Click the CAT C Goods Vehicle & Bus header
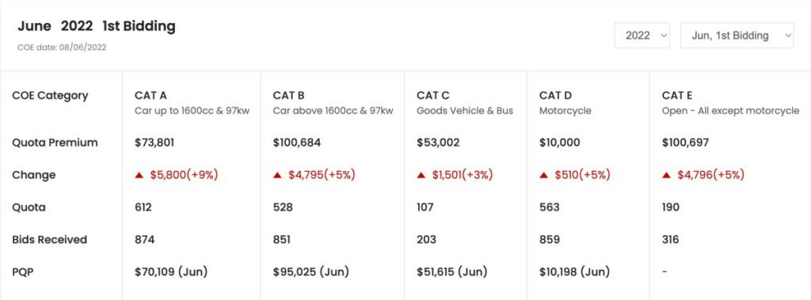The image size is (811, 300). 465,102
